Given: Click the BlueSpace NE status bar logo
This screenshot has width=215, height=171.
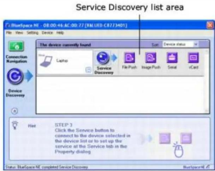Looking at the screenshot, I should [196, 167].
